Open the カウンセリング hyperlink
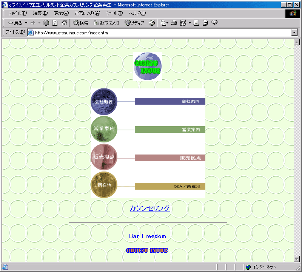This screenshot has height=272, width=302. pyautogui.click(x=150, y=209)
